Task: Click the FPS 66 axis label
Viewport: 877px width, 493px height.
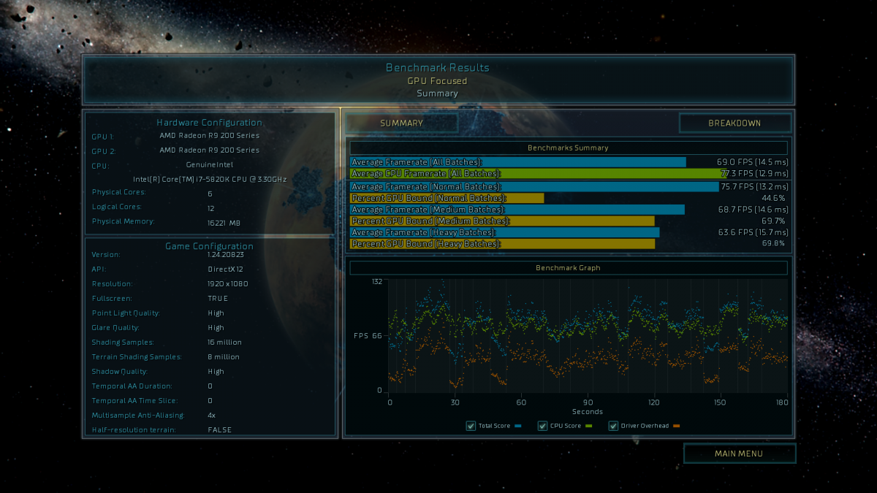Action: [368, 336]
